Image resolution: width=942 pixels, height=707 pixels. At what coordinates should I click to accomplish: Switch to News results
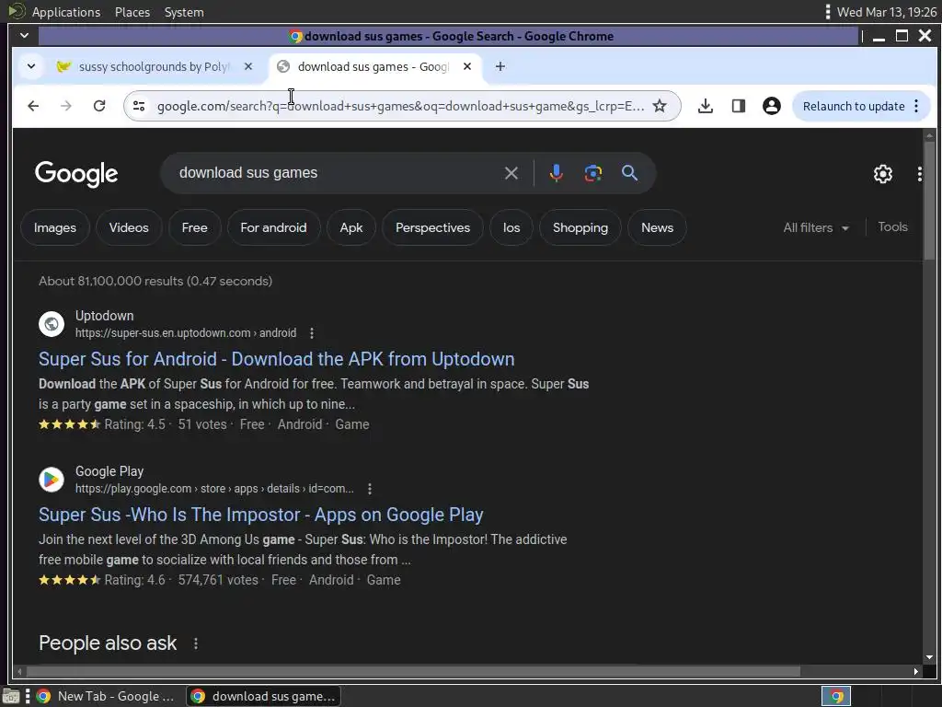tap(657, 228)
